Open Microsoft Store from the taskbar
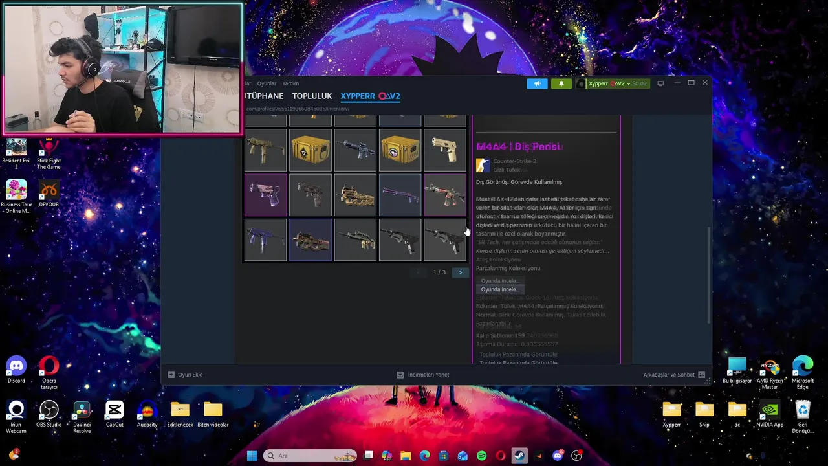 tap(443, 456)
